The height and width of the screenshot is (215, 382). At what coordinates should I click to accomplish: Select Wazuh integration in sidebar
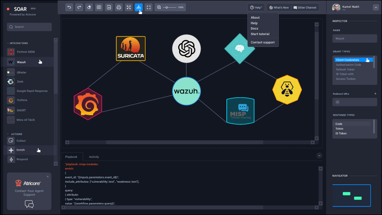point(29,62)
